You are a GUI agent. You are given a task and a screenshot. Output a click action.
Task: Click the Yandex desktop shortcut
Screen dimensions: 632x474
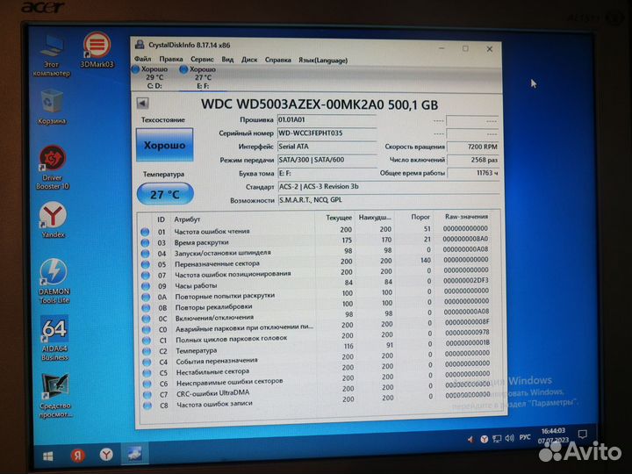(x=53, y=220)
